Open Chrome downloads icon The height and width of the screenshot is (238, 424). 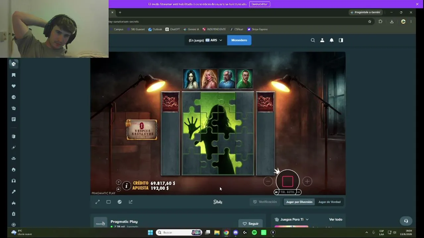pyautogui.click(x=392, y=21)
